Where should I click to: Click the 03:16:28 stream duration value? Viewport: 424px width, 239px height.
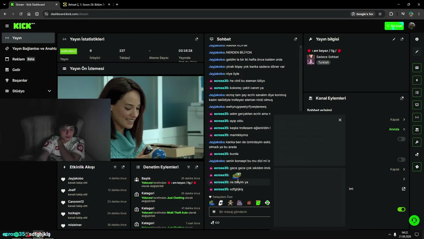(185, 51)
